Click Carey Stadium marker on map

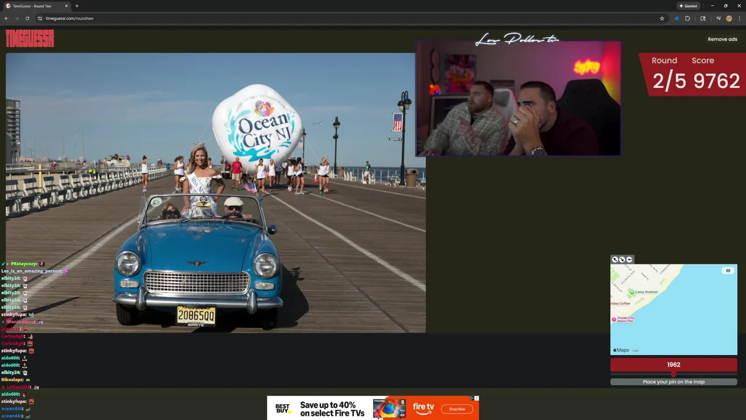[x=632, y=292]
